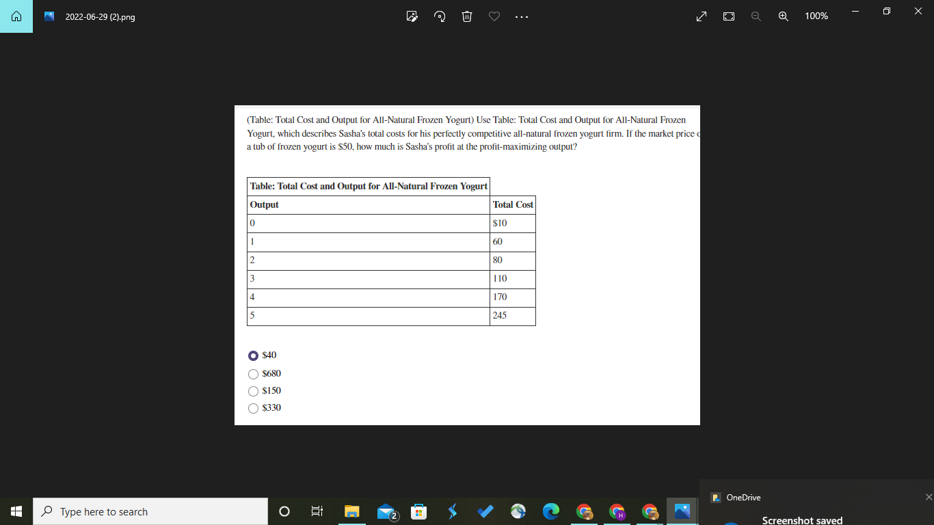Select the $330 radio option

[254, 408]
